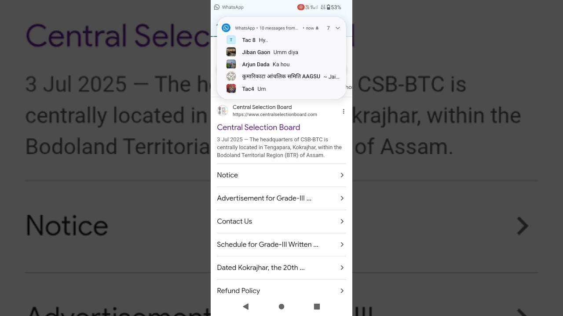Tap Android recent apps button
Image resolution: width=563 pixels, height=316 pixels.
317,306
